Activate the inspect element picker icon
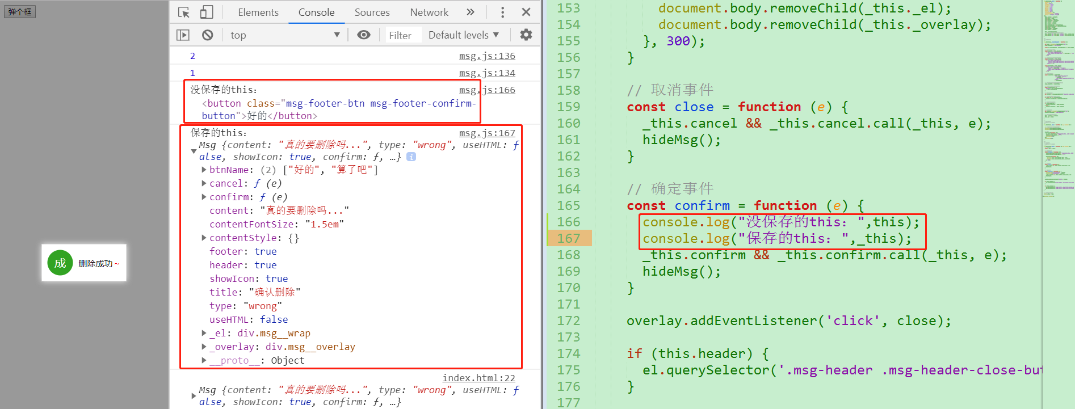Image resolution: width=1075 pixels, height=409 pixels. (184, 12)
